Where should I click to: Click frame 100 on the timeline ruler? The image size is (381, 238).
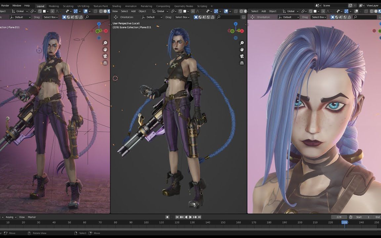tap(146, 222)
